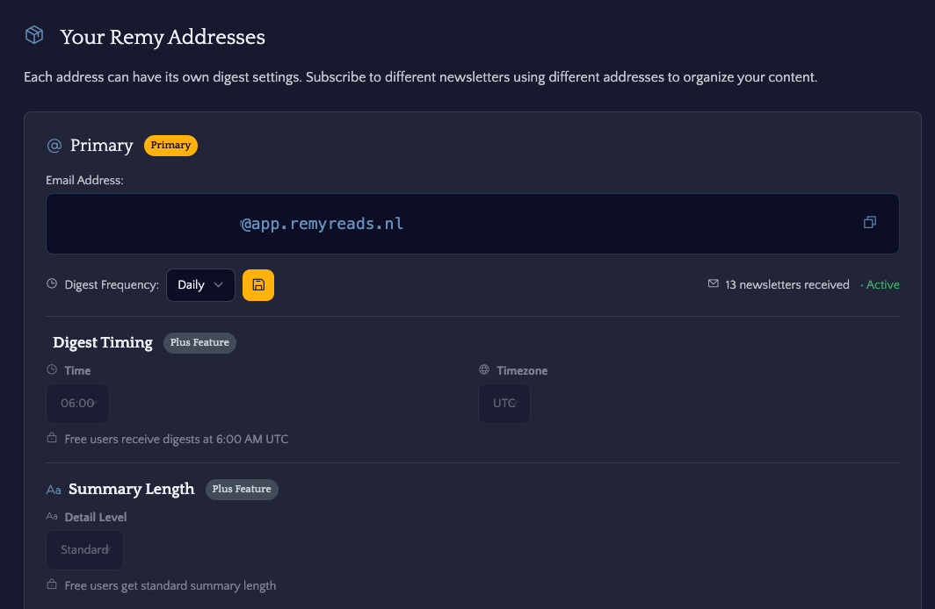The width and height of the screenshot is (935, 609).
Task: Open the Daily digest frequency dropdown
Action: tap(200, 285)
